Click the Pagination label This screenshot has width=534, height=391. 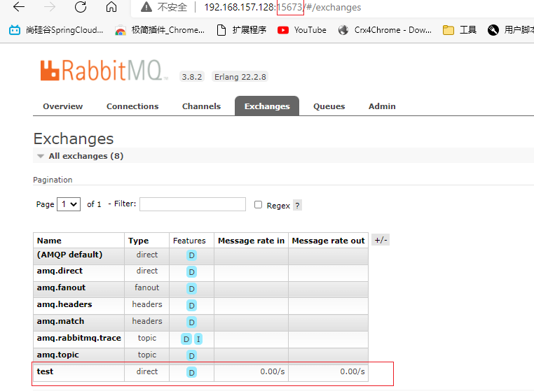(53, 180)
